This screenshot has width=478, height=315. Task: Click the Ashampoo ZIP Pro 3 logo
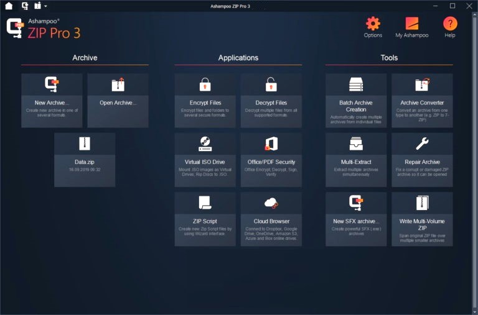(44, 29)
